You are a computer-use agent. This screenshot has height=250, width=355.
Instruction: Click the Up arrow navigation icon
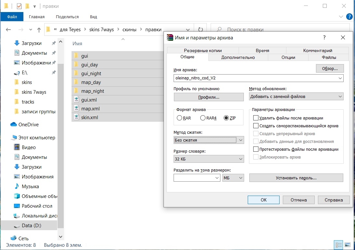(x=39, y=30)
